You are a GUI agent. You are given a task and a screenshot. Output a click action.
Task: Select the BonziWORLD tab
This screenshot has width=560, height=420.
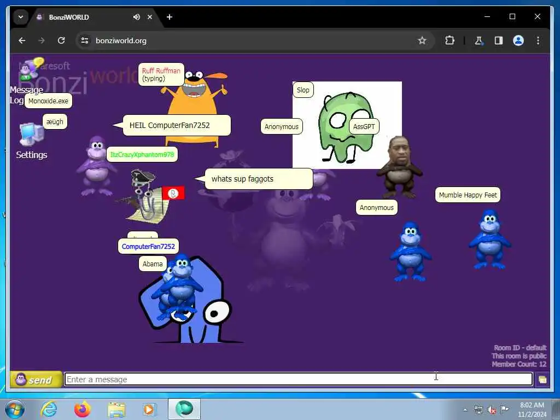tap(96, 17)
